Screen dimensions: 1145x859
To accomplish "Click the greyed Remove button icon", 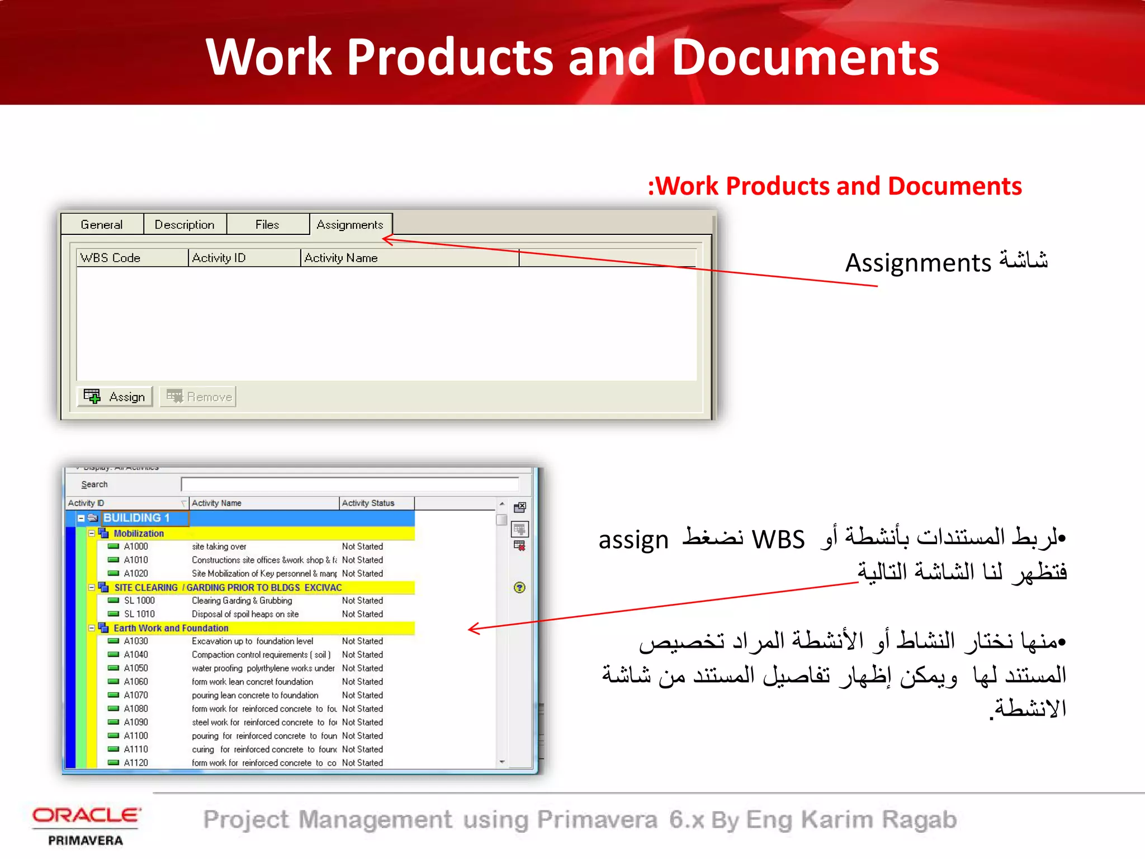I will (174, 397).
